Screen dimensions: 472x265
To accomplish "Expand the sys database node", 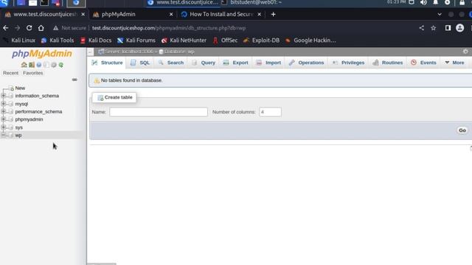I will [3, 127].
